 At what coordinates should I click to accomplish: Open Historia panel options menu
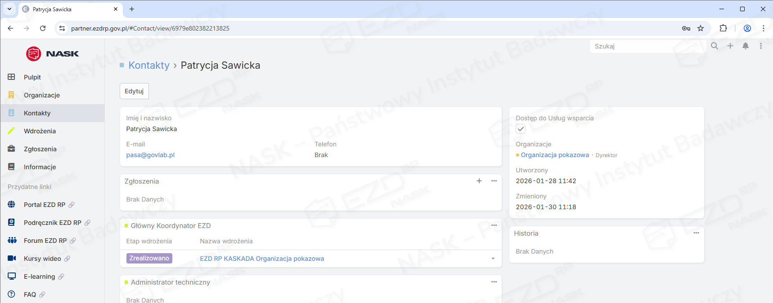(x=696, y=233)
